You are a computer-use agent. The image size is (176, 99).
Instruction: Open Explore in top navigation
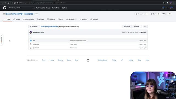[64, 8]
